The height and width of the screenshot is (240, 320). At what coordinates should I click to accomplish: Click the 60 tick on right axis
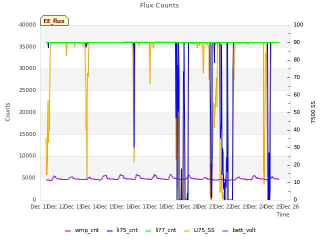pos(296,94)
